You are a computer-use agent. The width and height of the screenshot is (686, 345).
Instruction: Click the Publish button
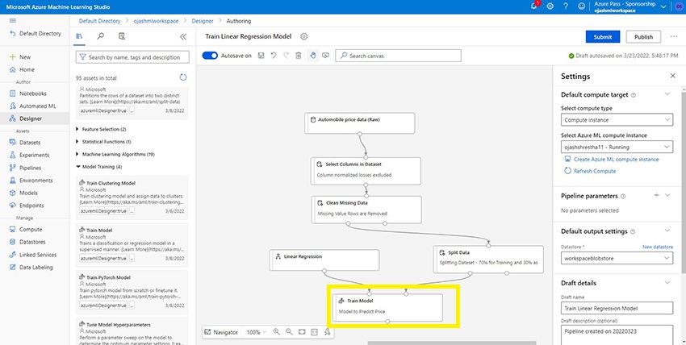click(643, 37)
